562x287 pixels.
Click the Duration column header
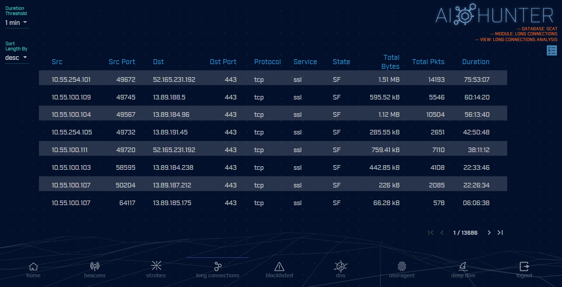point(475,62)
